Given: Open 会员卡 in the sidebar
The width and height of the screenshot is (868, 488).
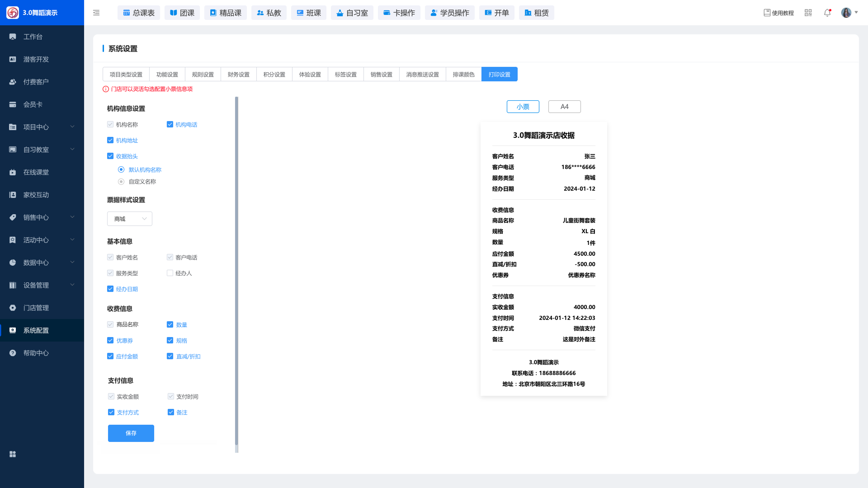Looking at the screenshot, I should pos(33,104).
